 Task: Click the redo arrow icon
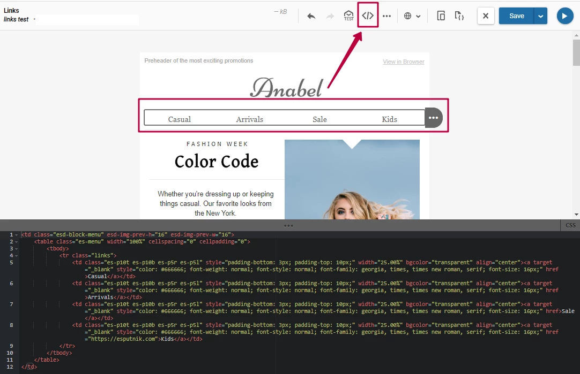tap(329, 16)
